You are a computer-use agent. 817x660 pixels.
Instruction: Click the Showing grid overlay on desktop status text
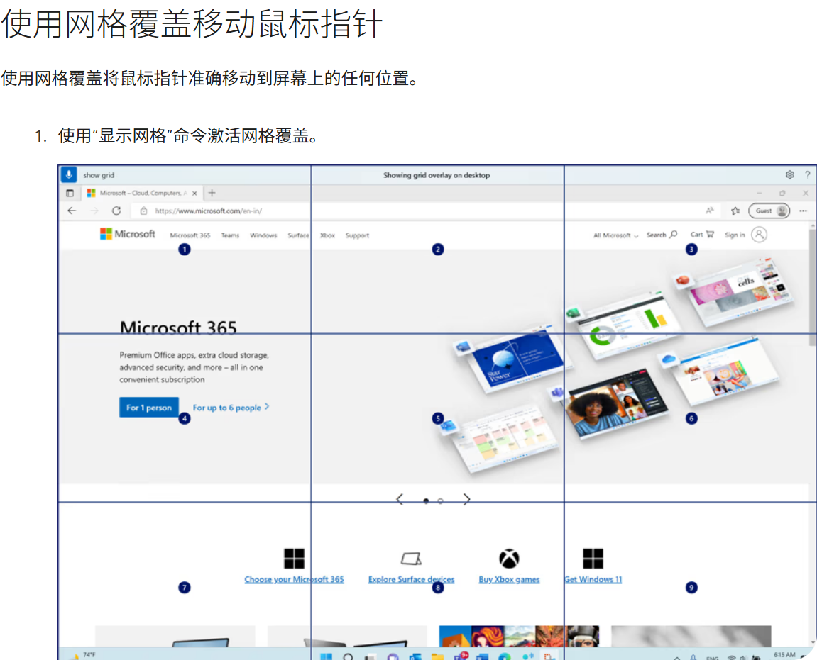pos(437,175)
